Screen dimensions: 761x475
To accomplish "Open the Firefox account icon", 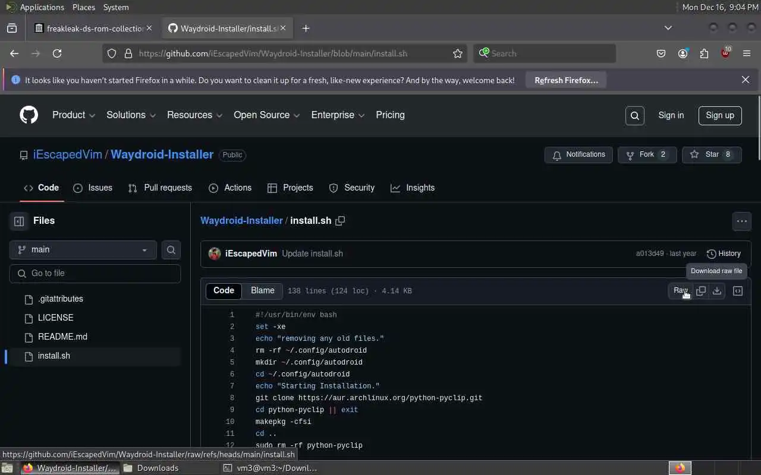I will pos(683,53).
